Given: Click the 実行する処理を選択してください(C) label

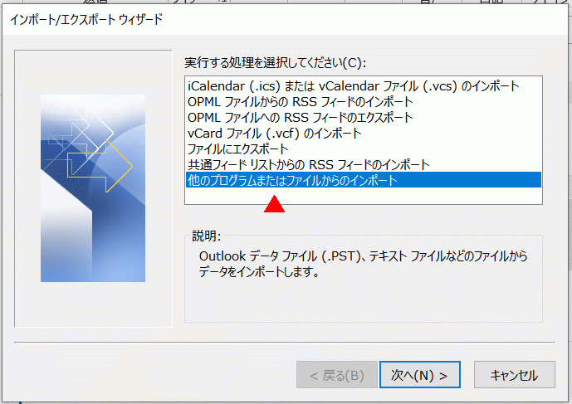Looking at the screenshot, I should click(x=275, y=63).
